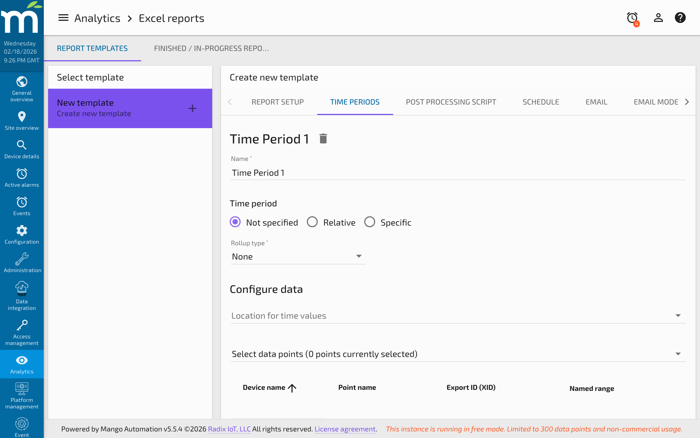Open the alarms bell with badge 4
The height and width of the screenshot is (438, 700).
(632, 18)
